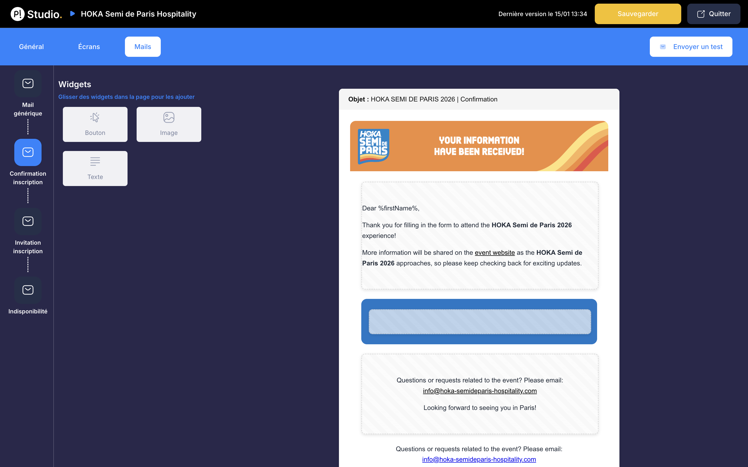Click the Mail générique label

tap(28, 109)
